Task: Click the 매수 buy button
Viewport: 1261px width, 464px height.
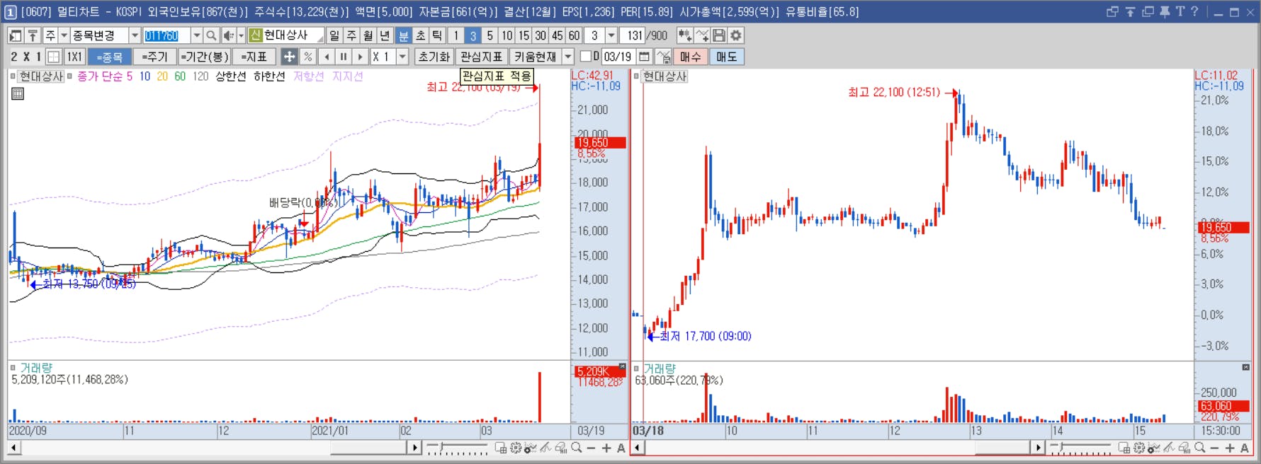Action: (x=691, y=57)
